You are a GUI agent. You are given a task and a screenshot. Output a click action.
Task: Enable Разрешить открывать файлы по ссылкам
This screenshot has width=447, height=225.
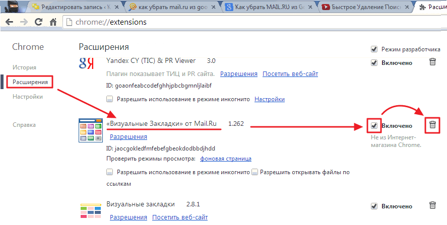pyautogui.click(x=255, y=172)
